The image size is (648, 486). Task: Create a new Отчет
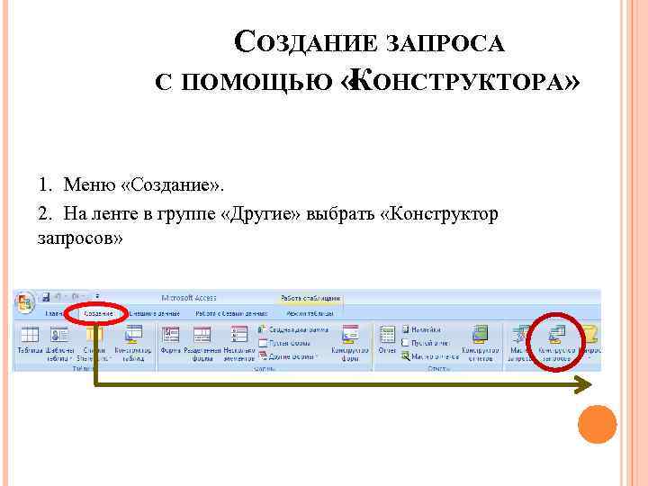tap(387, 339)
